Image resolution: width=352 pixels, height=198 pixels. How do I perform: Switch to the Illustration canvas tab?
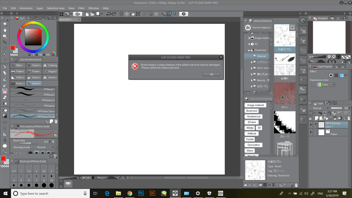70,19
